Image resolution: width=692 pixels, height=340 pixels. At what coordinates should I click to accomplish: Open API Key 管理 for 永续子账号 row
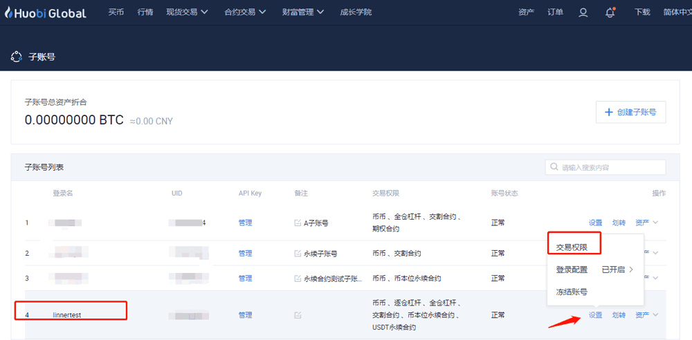[x=246, y=253]
